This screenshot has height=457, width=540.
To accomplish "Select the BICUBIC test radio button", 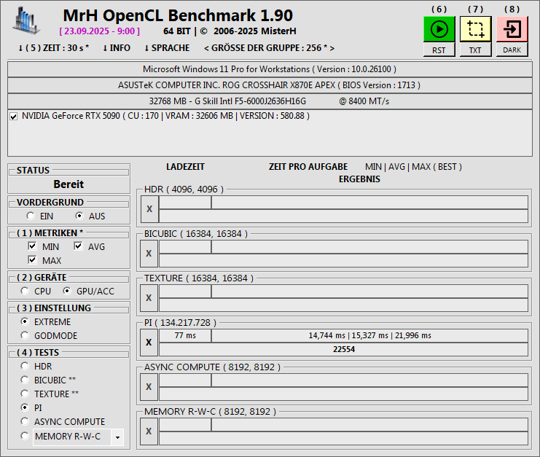I will pyautogui.click(x=25, y=380).
